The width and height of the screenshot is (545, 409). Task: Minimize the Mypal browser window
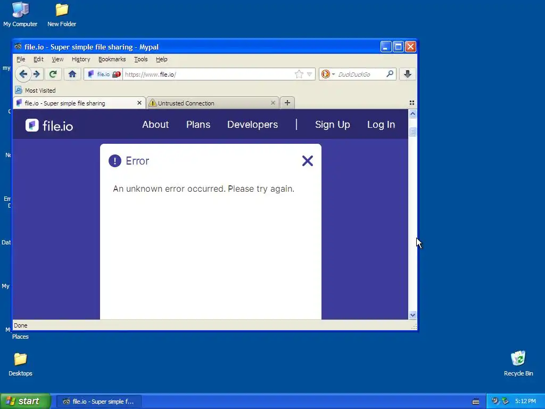[386, 47]
